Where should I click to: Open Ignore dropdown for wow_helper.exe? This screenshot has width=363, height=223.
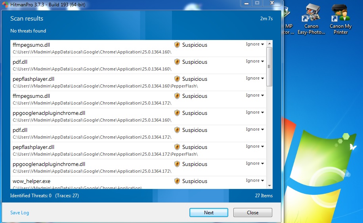255,181
